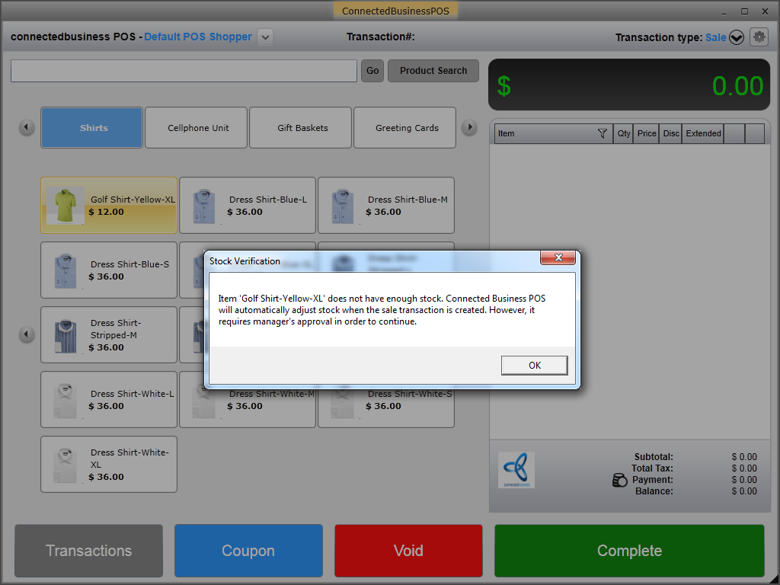Click the payment coins icon
This screenshot has height=585, width=780.
coord(619,480)
